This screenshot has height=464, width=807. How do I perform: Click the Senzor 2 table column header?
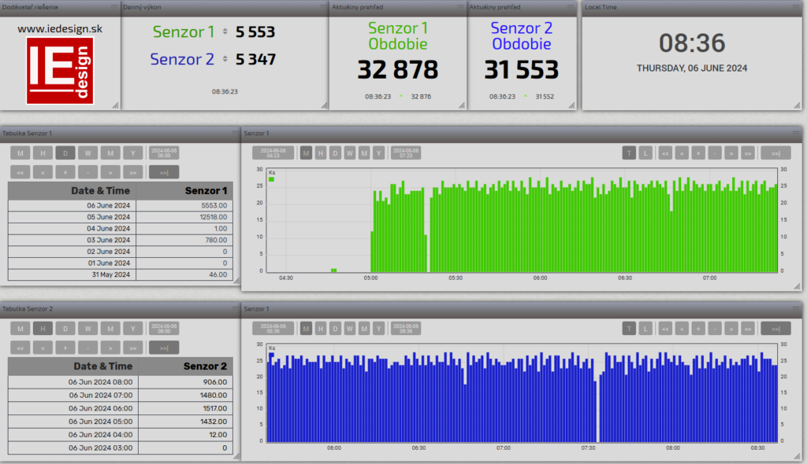coord(186,366)
